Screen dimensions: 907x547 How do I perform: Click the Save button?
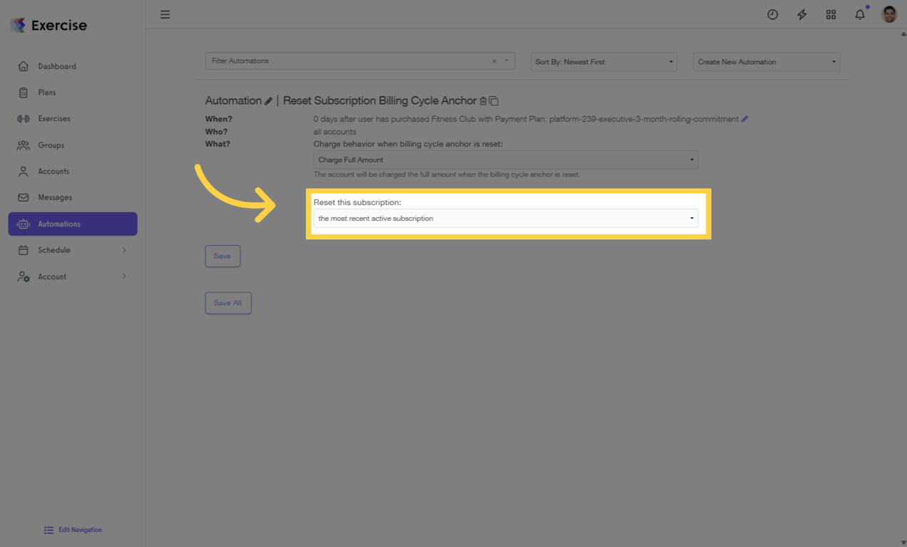pos(223,256)
